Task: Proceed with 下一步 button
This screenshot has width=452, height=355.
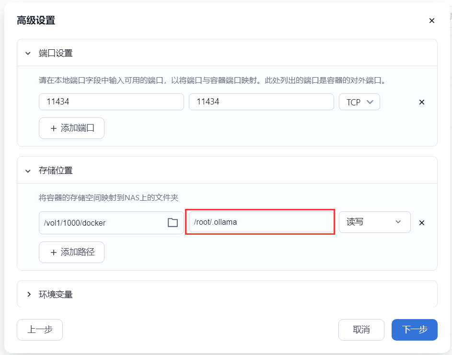Action: [x=414, y=330]
